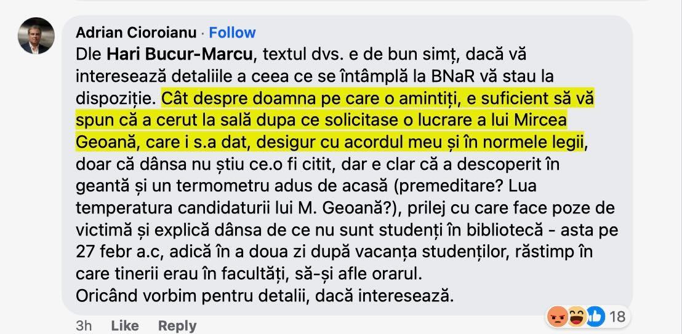
Task: Open Adrian Cioroianu's profile picture
Action: click(36, 36)
